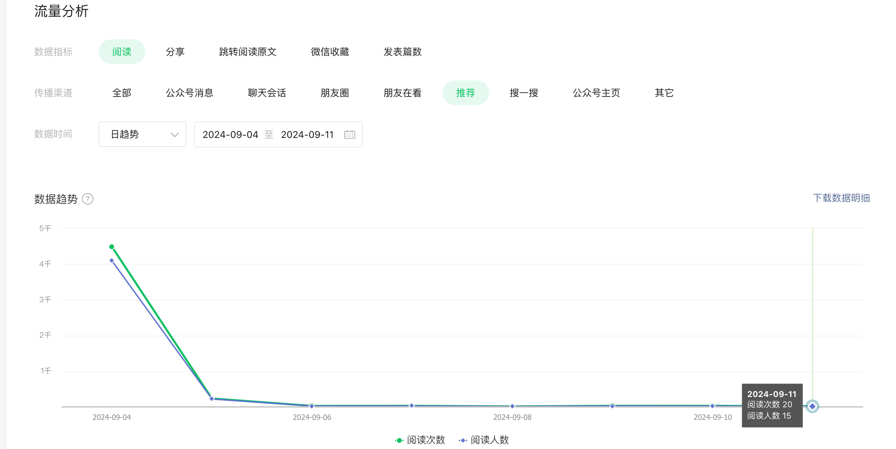Click the help icon beside 数据趋势
The image size is (896, 449).
pos(88,199)
